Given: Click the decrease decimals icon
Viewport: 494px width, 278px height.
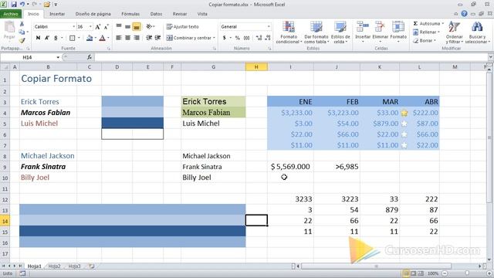Looking at the screenshot, I should click(x=268, y=38).
